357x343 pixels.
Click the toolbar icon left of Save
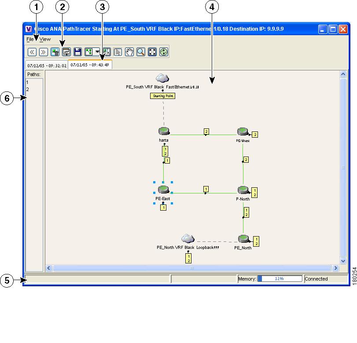pyautogui.click(x=66, y=52)
